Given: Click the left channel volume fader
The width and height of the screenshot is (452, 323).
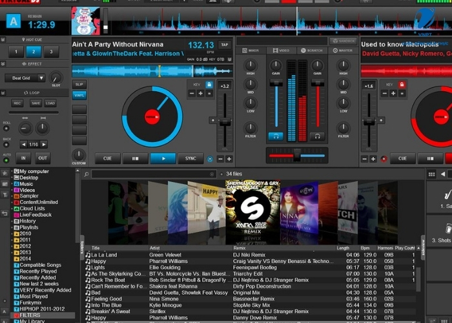Looking at the screenshot, I should click(276, 83).
